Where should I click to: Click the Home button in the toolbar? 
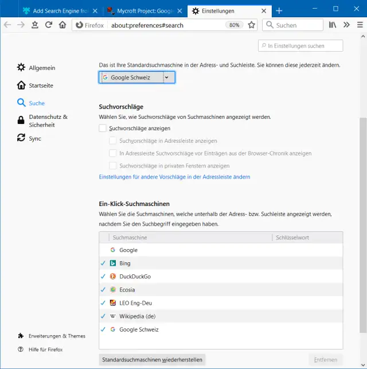[63, 25]
